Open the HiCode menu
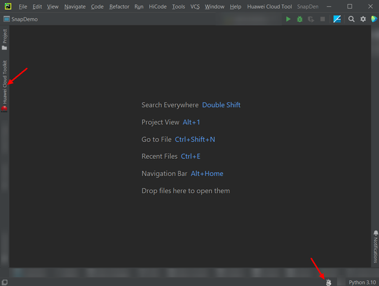 pyautogui.click(x=158, y=6)
